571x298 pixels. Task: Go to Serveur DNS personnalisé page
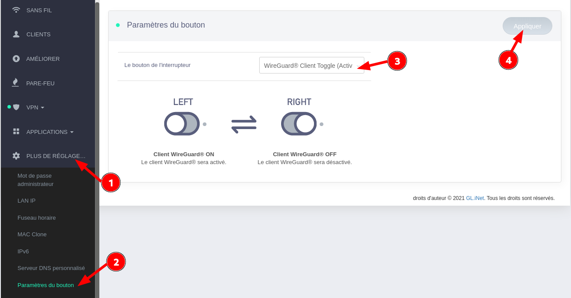51,268
